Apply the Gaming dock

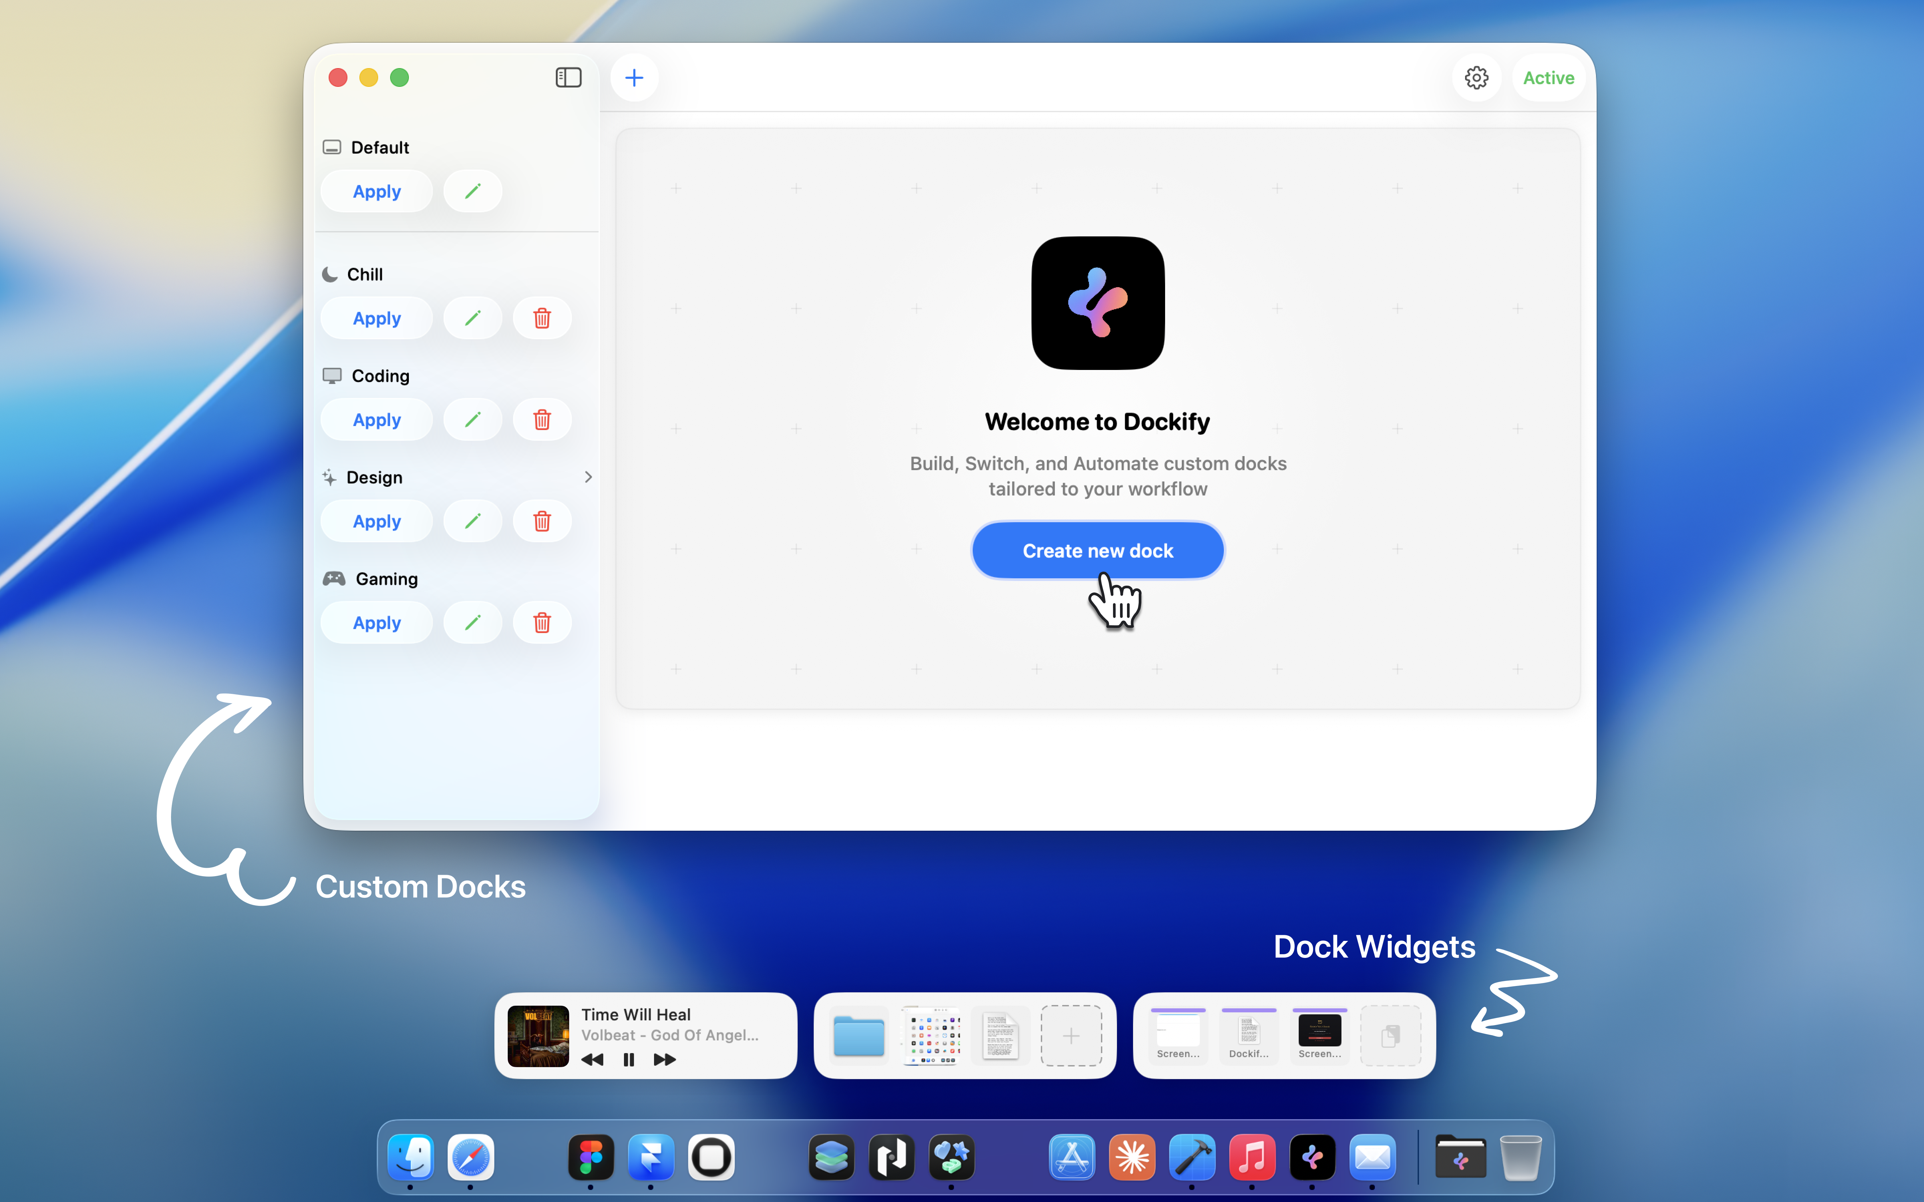376,622
